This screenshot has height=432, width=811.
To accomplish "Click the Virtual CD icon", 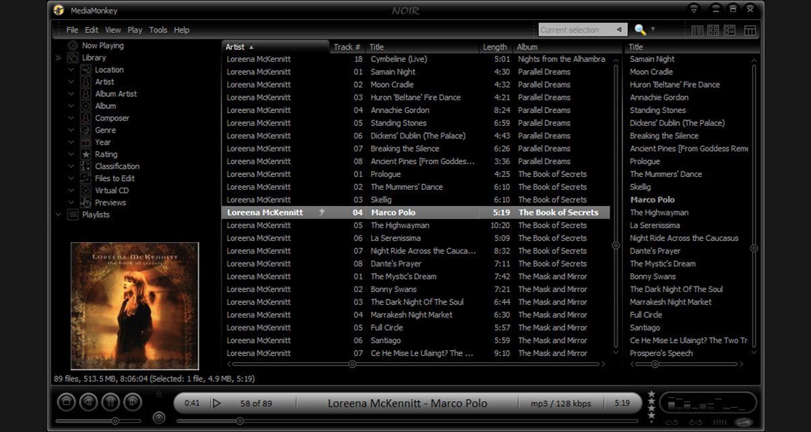I will click(x=86, y=191).
